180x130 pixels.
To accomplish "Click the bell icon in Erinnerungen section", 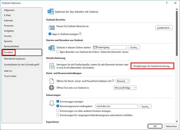I will click(x=52, y=103).
